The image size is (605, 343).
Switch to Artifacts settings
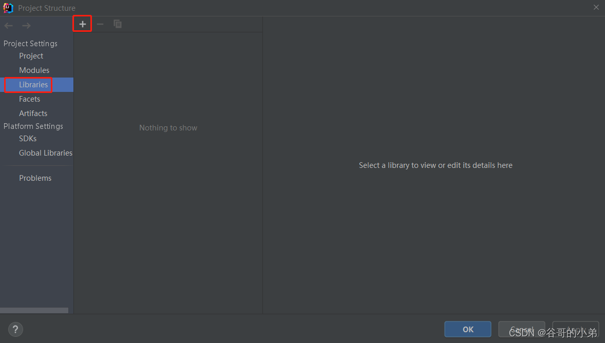(33, 113)
